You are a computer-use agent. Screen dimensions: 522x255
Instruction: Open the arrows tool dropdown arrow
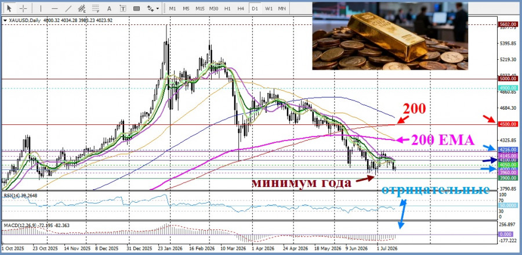click(x=157, y=9)
